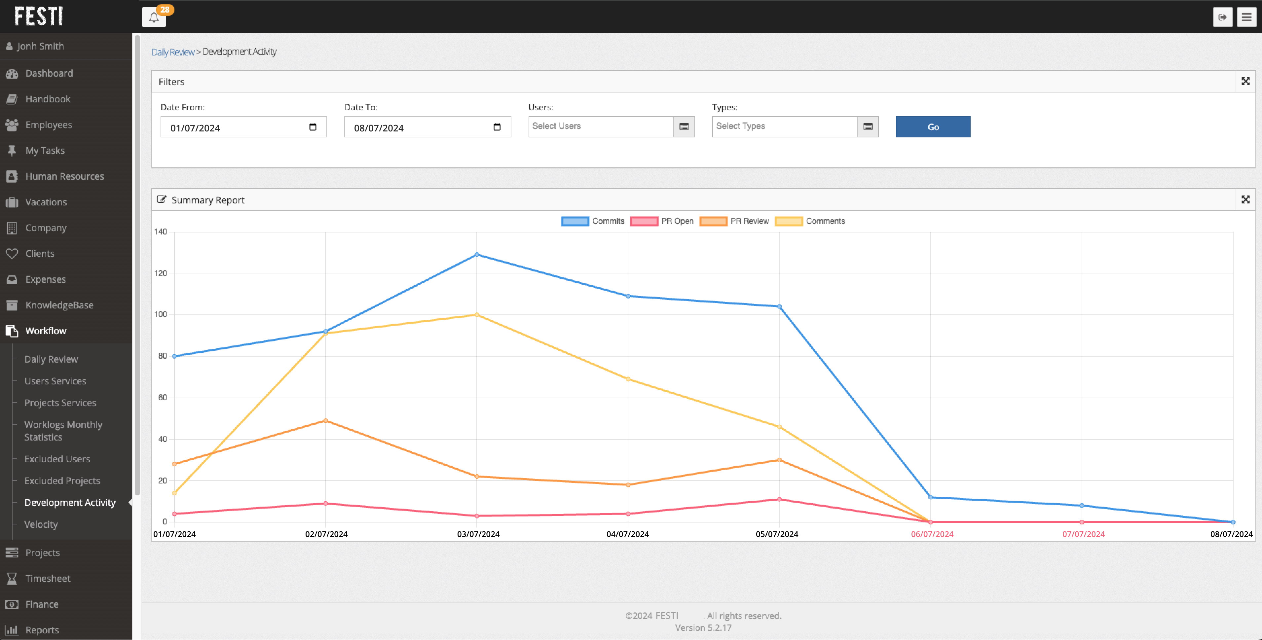Click the Summary Report edit icon
Viewport: 1262px width, 640px height.
click(x=161, y=199)
